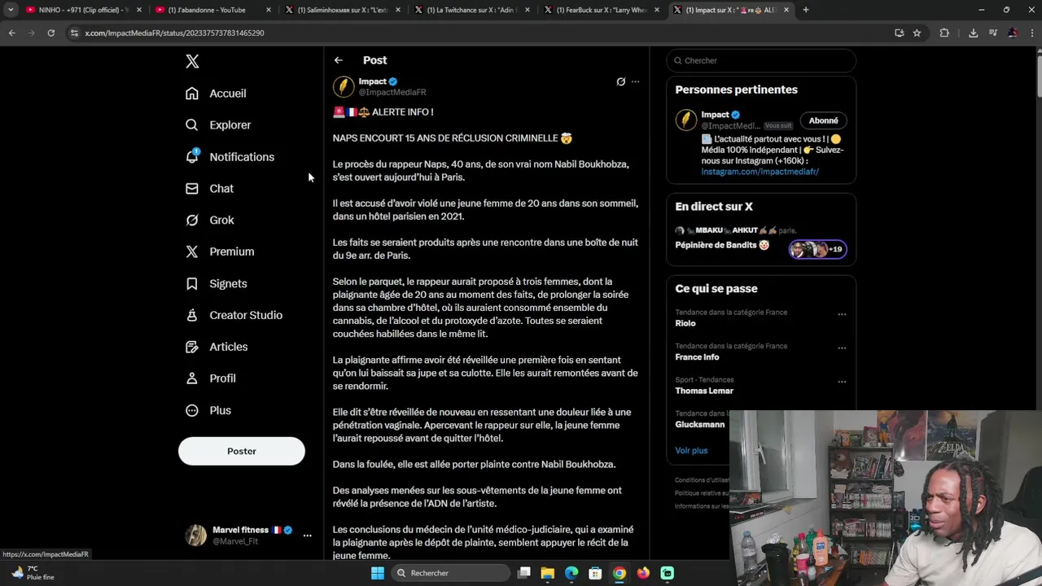Click the install app icon in address bar
This screenshot has height=586, width=1042.
point(899,33)
